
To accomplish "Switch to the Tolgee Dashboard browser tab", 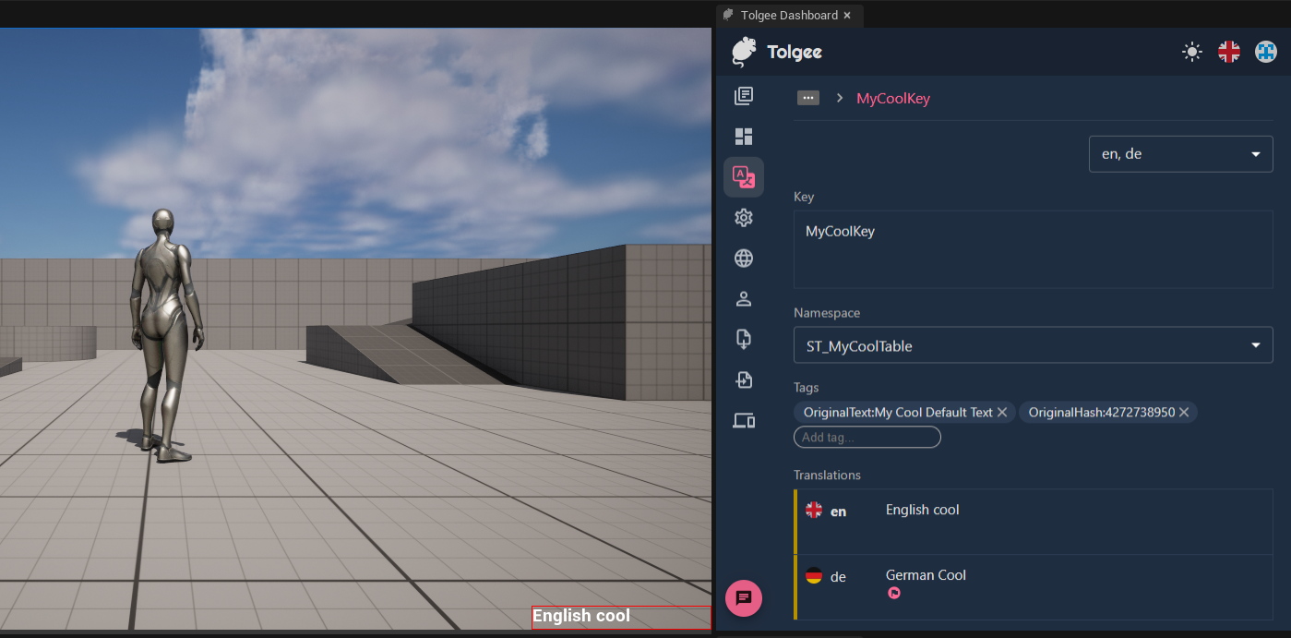I will pyautogui.click(x=789, y=15).
